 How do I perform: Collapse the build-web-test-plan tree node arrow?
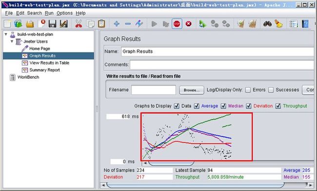[x=6, y=34]
